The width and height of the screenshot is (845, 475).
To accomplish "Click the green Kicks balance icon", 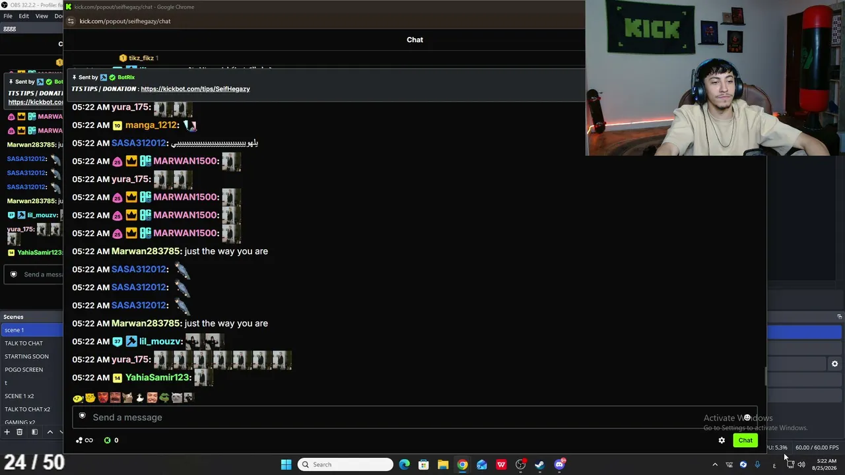I will pos(108,440).
